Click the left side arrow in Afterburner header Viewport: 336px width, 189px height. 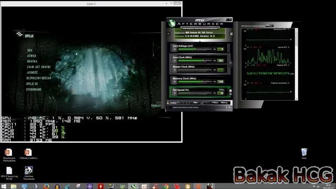169,34
